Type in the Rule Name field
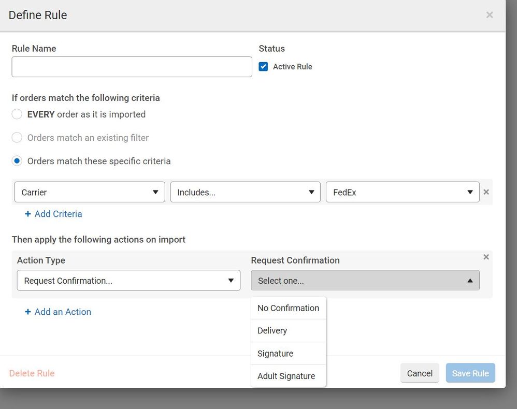Viewport: 517px width, 409px height. click(x=132, y=67)
